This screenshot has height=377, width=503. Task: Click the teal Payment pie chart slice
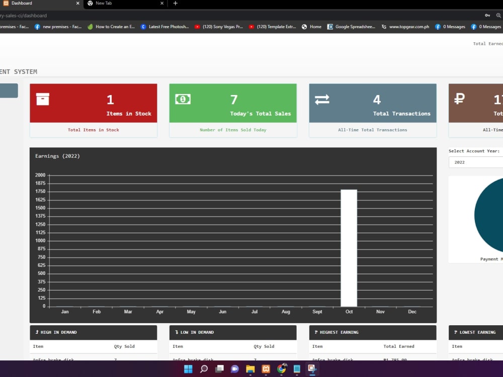pos(489,215)
